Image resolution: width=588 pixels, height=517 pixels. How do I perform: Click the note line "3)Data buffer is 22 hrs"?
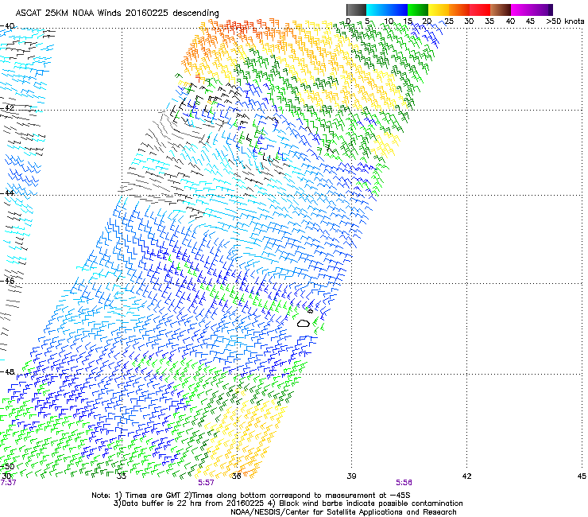(x=288, y=503)
